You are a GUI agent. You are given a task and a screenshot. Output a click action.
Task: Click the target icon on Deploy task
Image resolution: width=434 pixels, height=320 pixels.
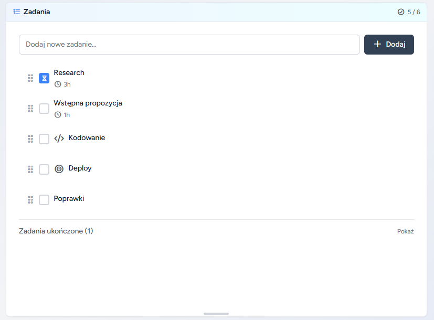(x=59, y=169)
